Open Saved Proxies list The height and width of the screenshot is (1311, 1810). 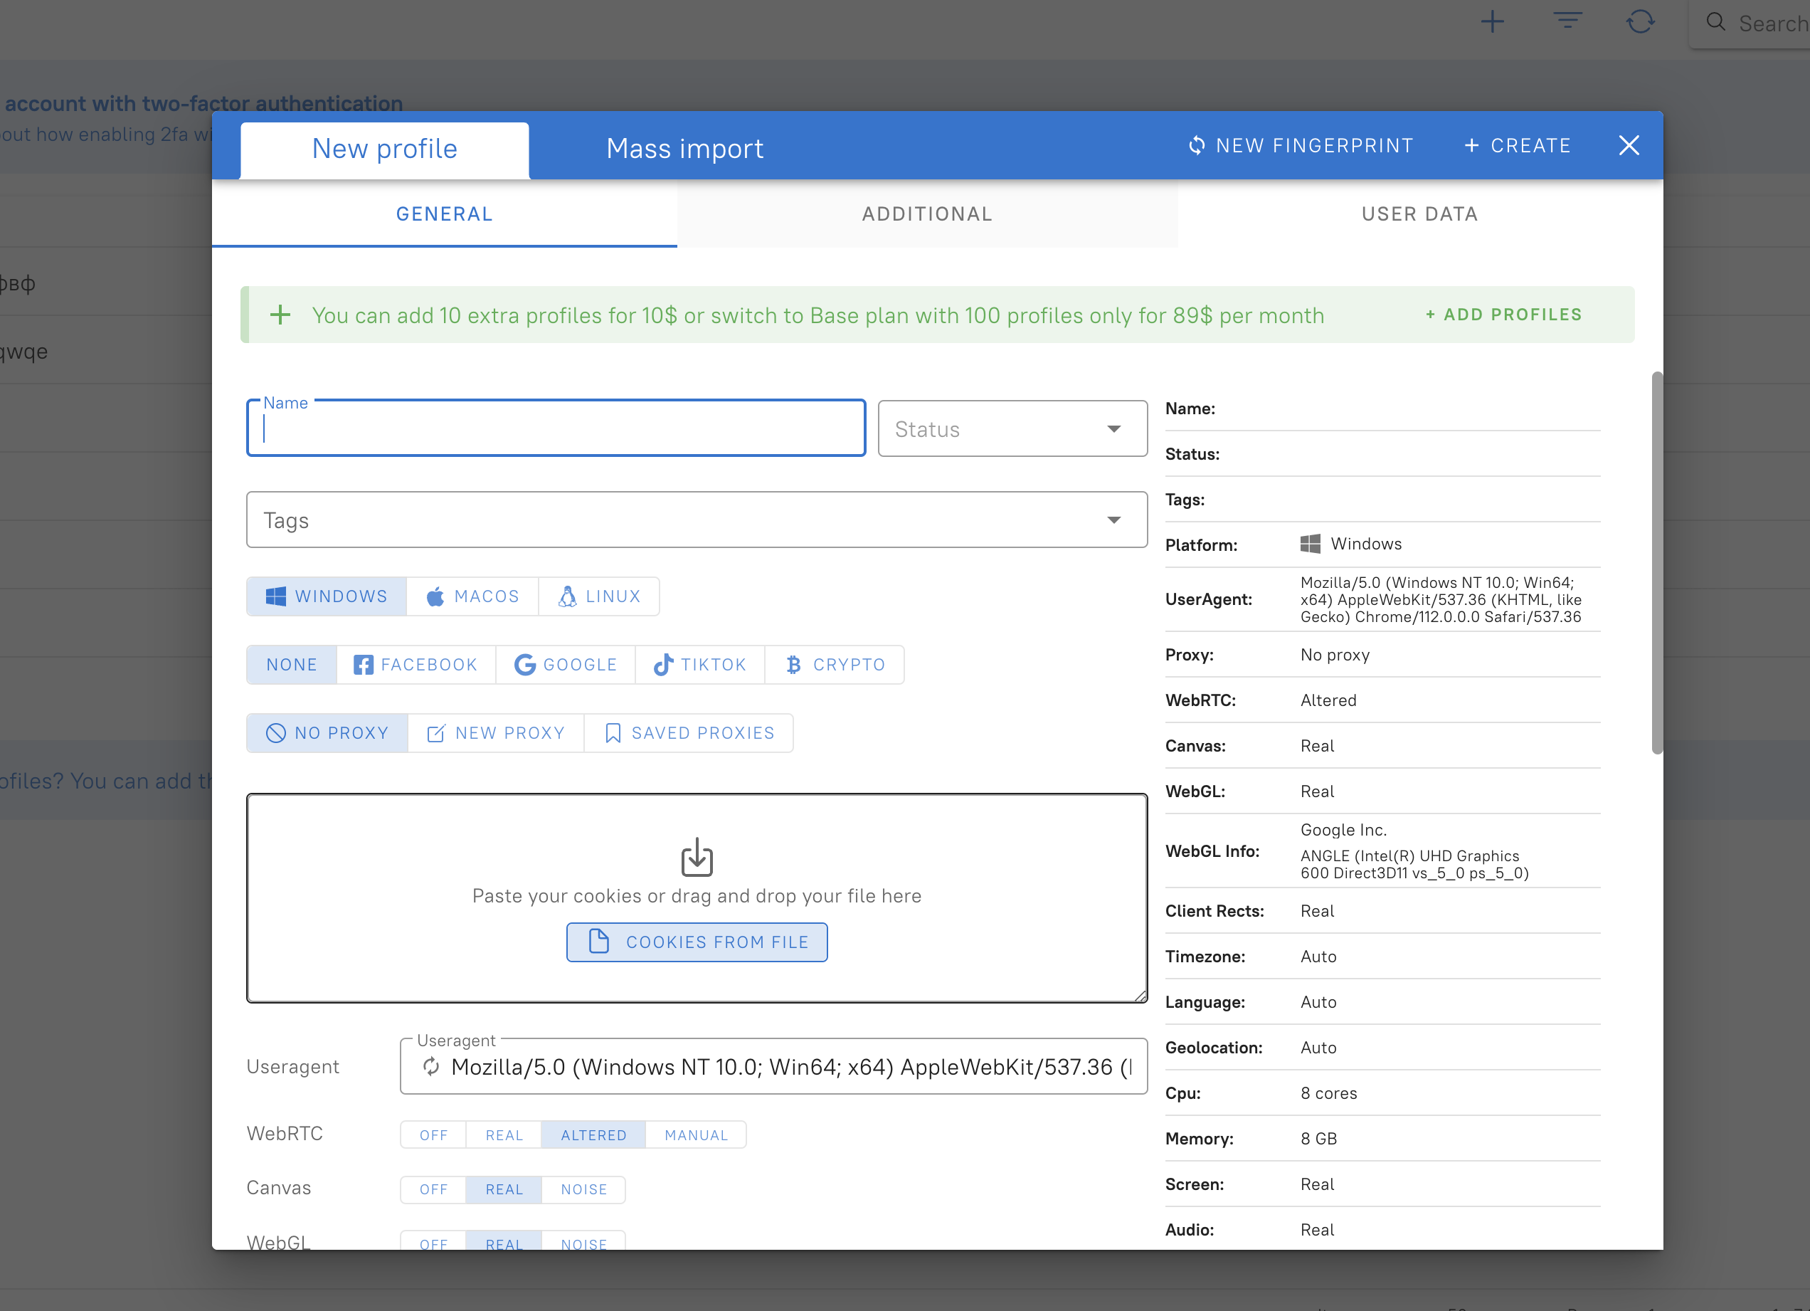coord(689,733)
